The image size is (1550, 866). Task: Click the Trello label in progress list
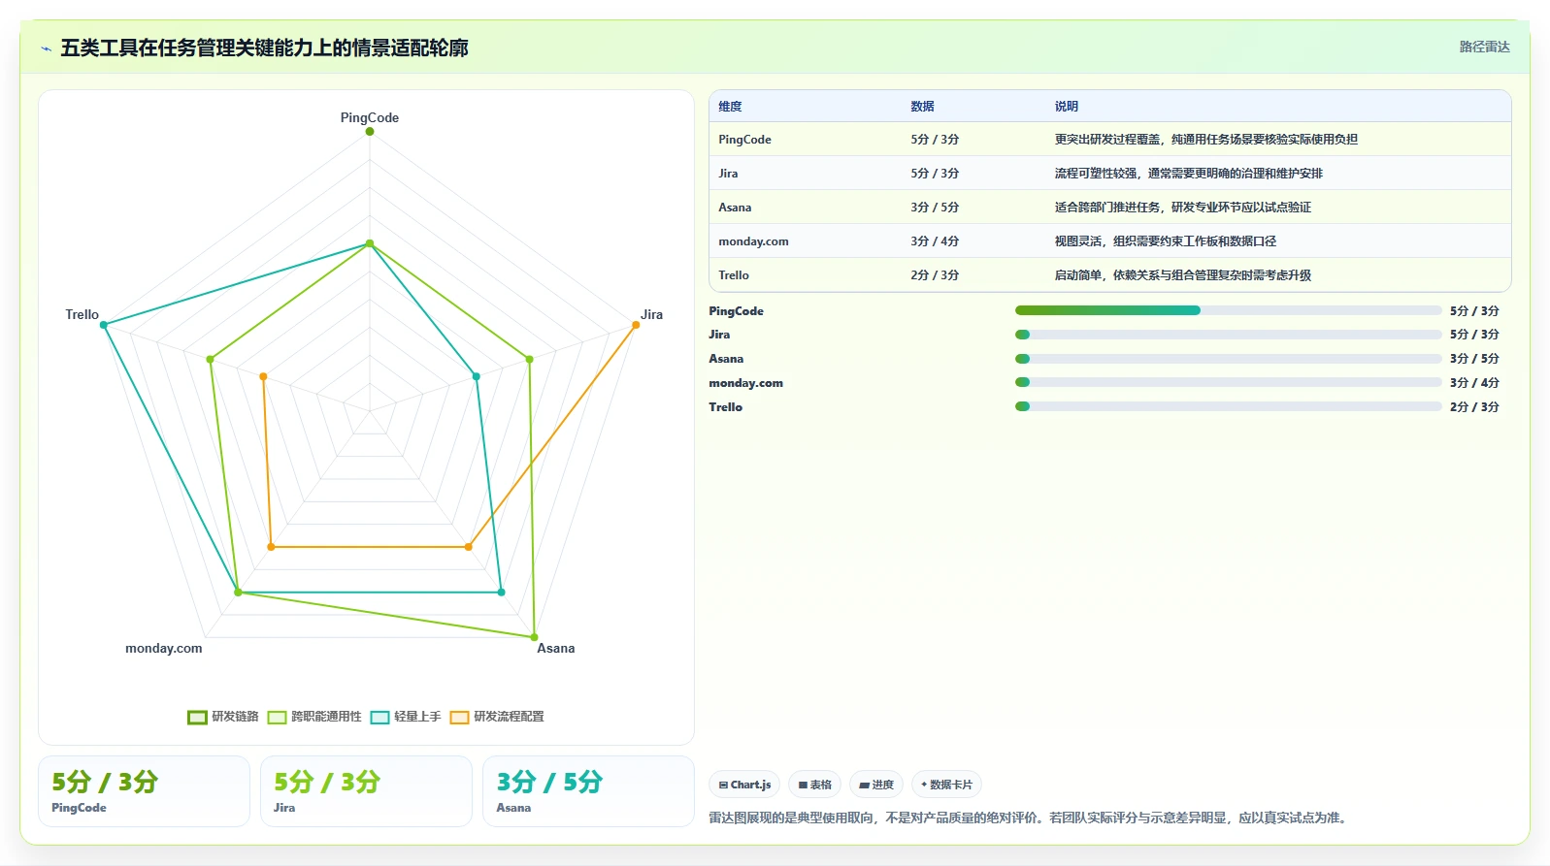725,407
